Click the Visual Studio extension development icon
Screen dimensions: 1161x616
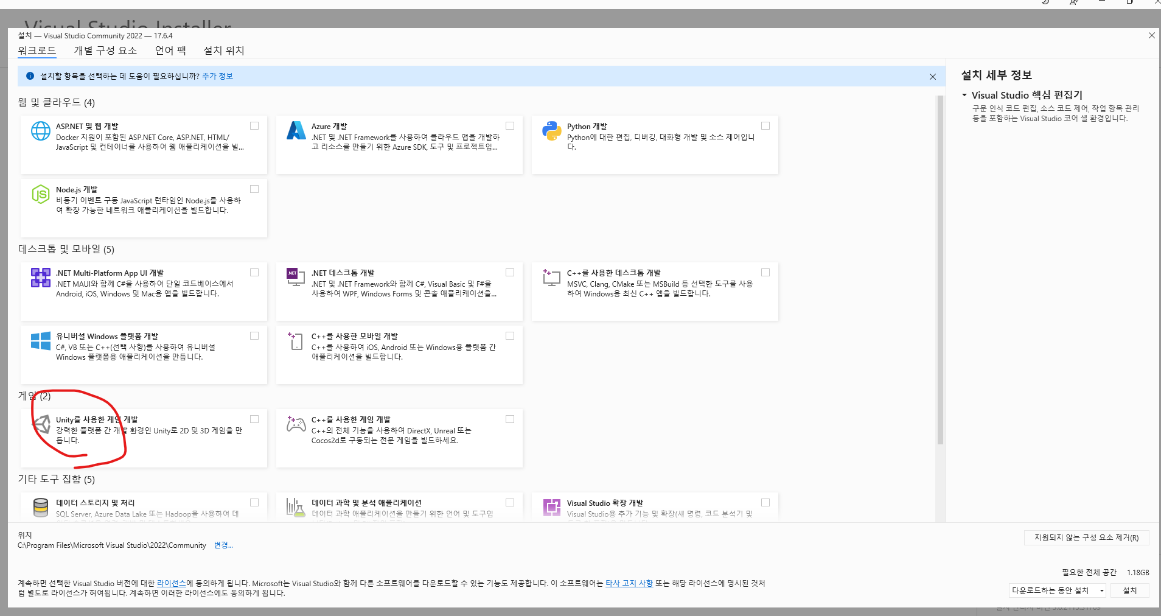552,508
